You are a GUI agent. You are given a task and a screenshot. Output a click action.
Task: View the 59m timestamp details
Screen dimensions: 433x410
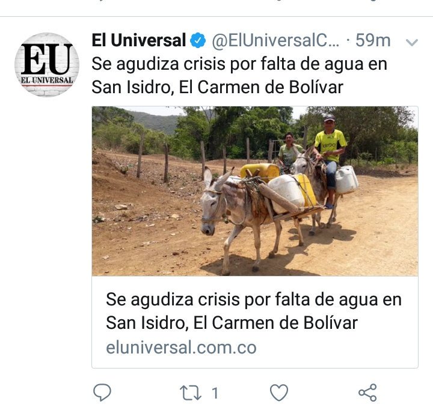click(373, 41)
